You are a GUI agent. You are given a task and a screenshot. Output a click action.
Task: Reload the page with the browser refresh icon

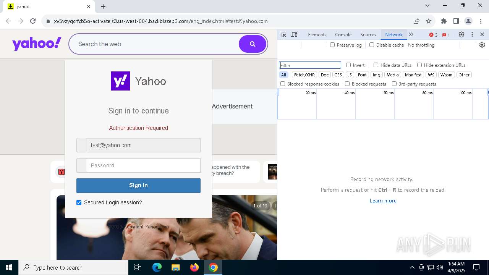tap(33, 21)
